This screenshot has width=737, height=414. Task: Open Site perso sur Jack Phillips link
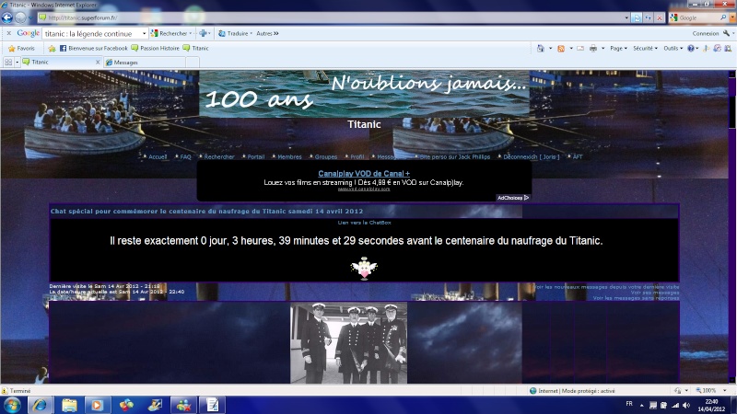(x=454, y=156)
